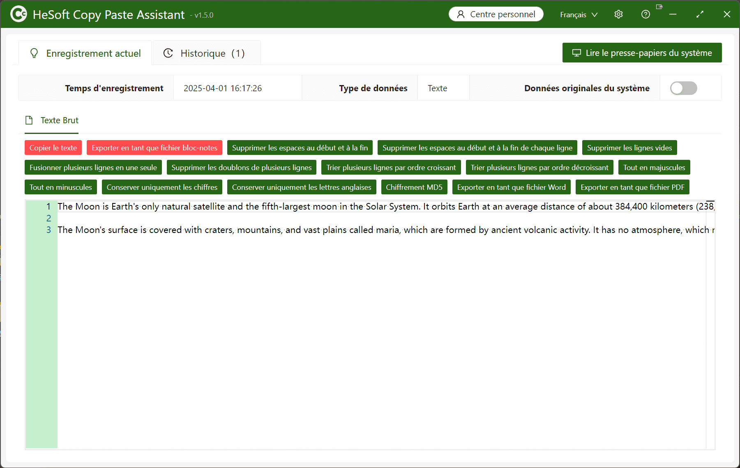Click Exporter en tant que fichier PDF
740x468 pixels.
pyautogui.click(x=632, y=187)
